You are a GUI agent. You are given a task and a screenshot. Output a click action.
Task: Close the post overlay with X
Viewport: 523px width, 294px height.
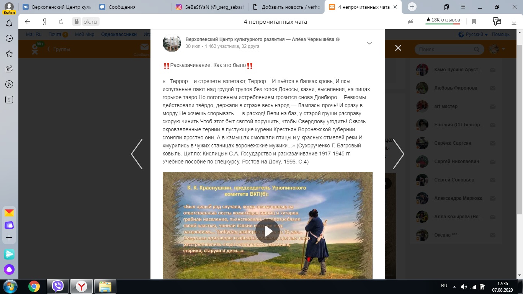pyautogui.click(x=398, y=48)
